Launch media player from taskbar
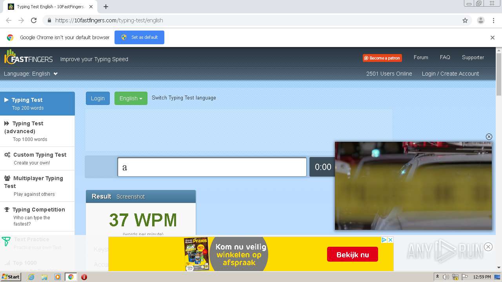The image size is (502, 282). click(58, 277)
